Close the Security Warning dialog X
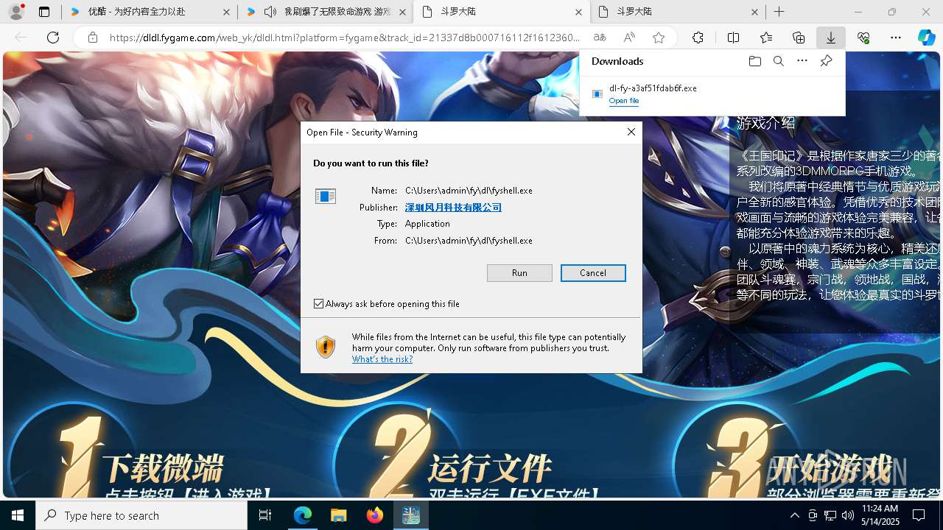 (631, 132)
